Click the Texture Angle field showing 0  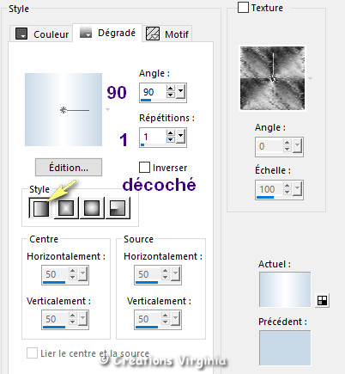coord(269,146)
